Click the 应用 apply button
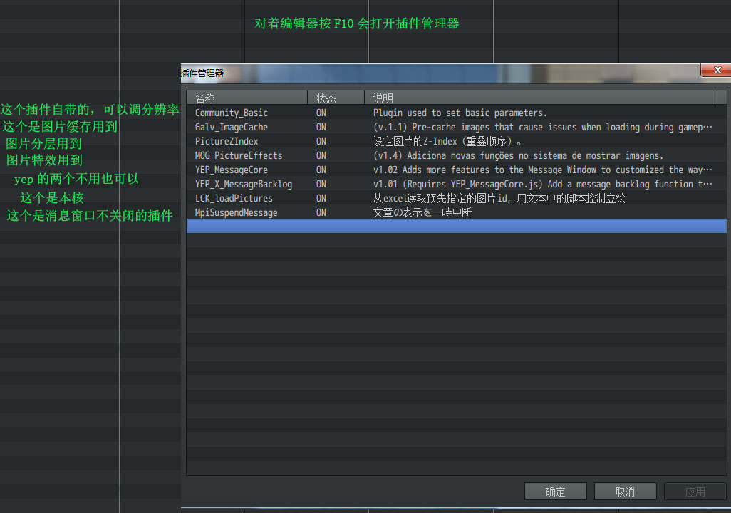 [x=695, y=492]
